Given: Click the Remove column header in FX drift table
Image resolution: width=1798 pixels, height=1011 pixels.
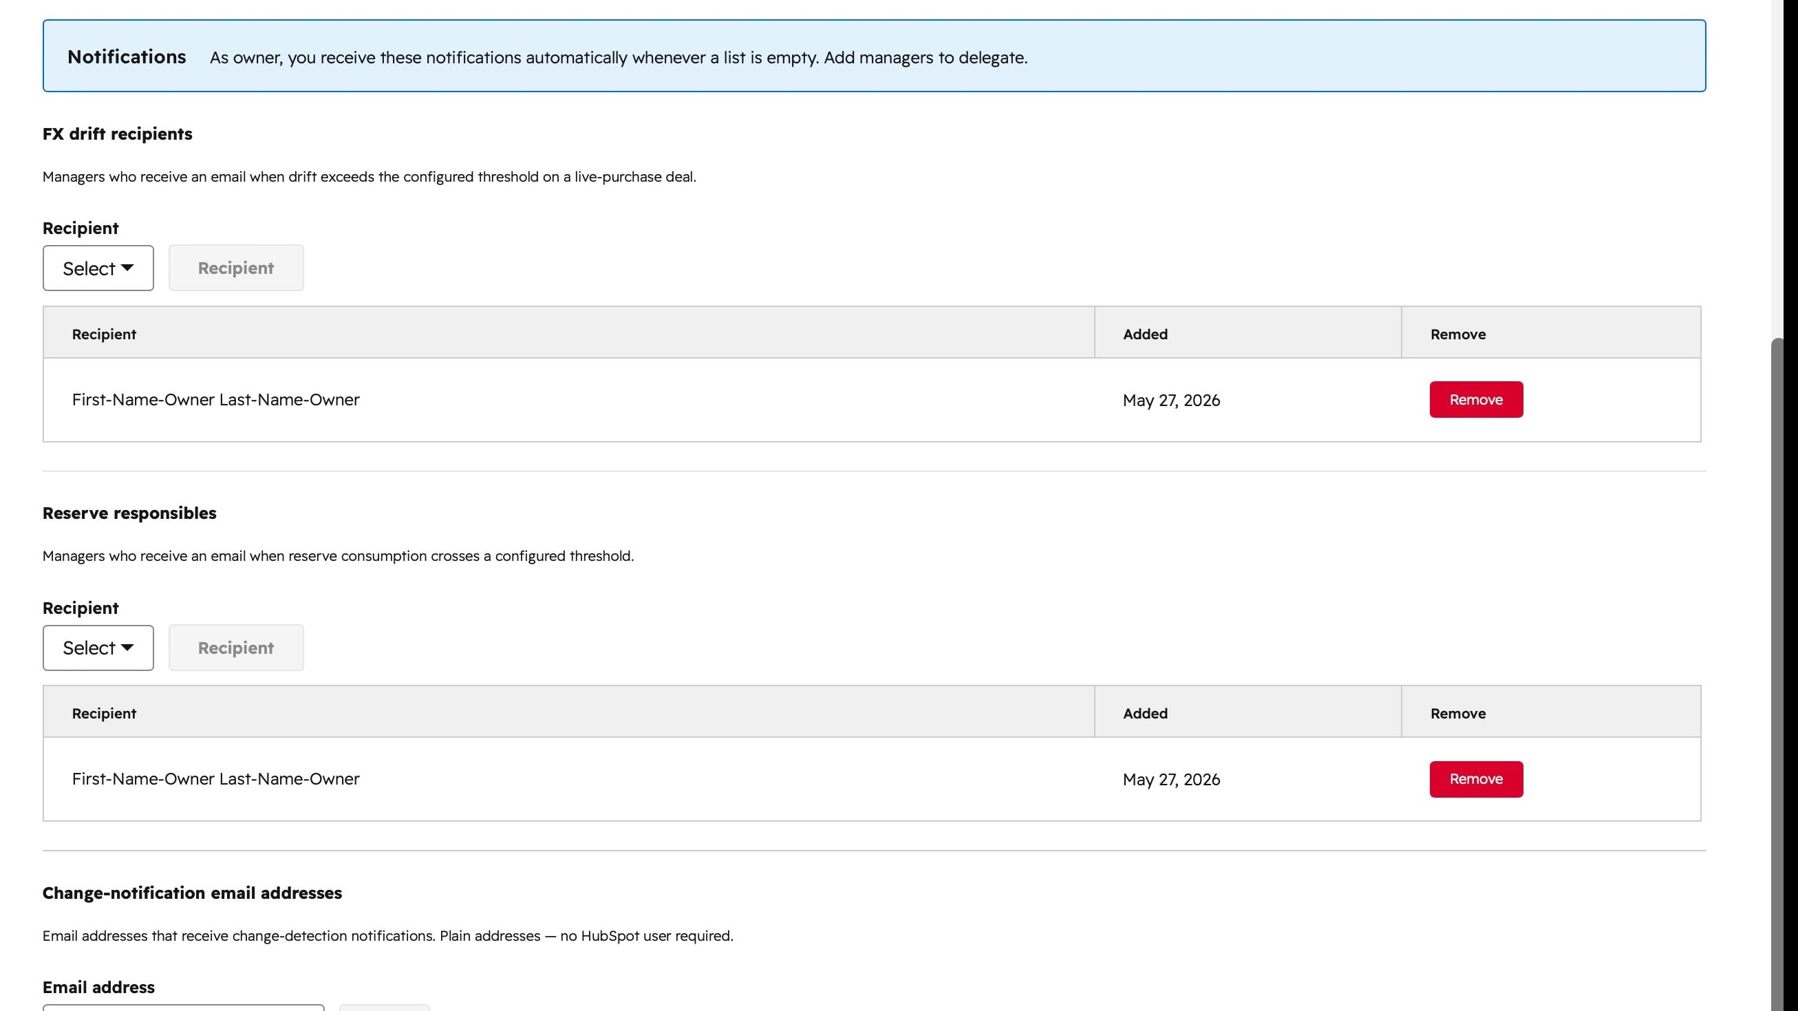Looking at the screenshot, I should point(1457,334).
